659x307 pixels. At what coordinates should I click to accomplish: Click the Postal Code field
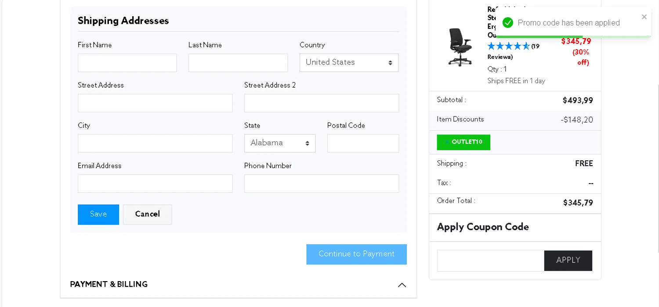[363, 144]
